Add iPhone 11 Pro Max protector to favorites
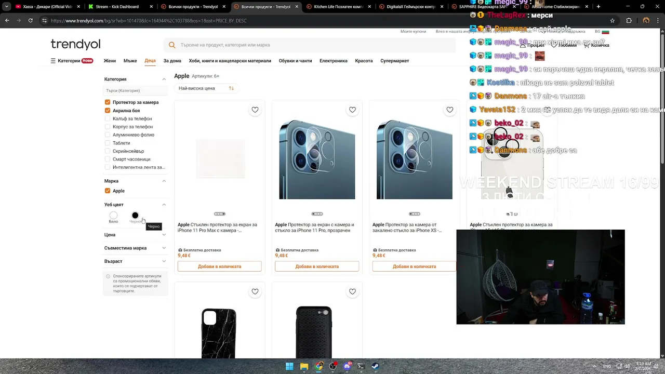The image size is (665, 374). [255, 110]
